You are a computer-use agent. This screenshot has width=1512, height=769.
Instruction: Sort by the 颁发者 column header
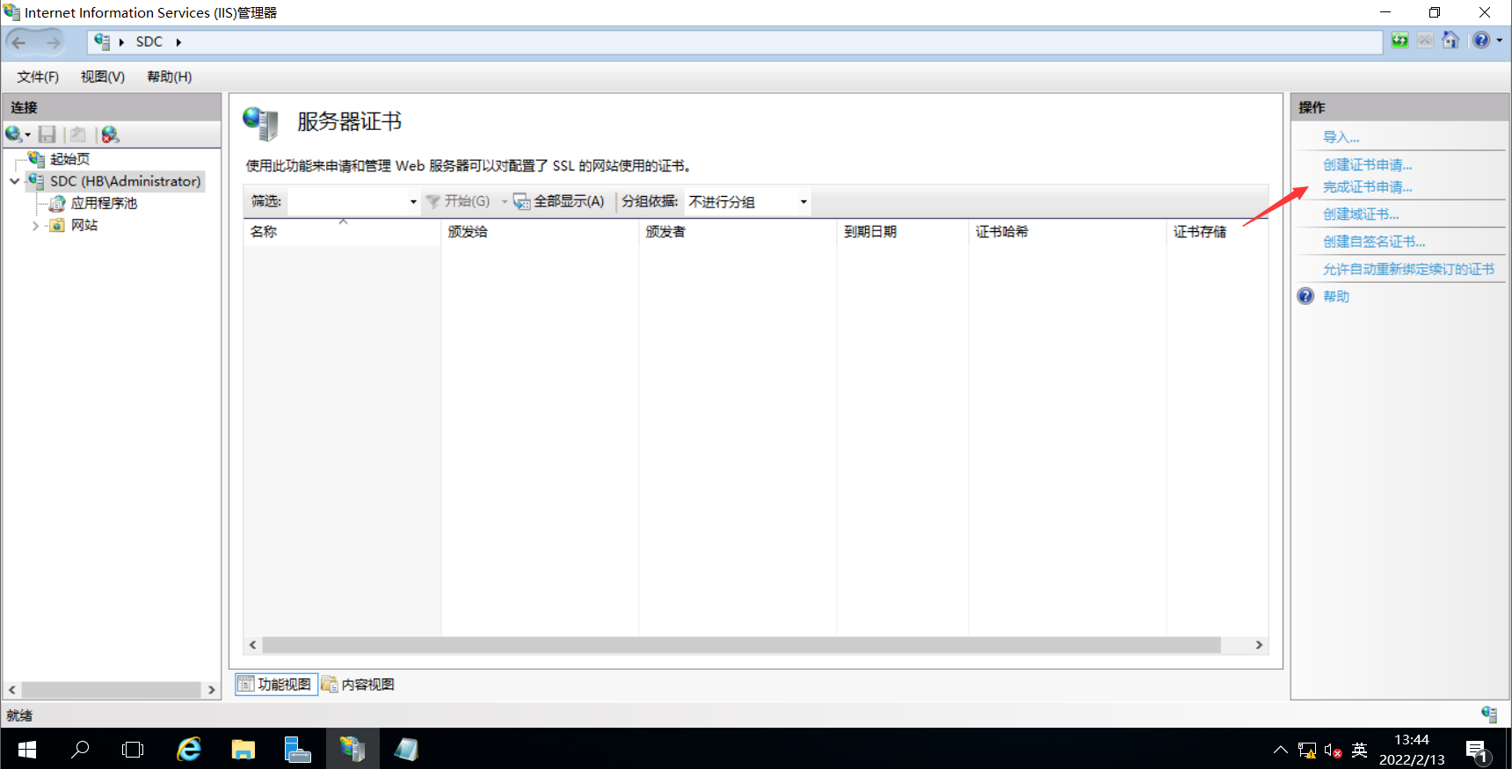[x=738, y=232]
